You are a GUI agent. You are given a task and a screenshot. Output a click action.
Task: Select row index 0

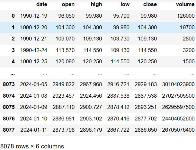(13, 16)
